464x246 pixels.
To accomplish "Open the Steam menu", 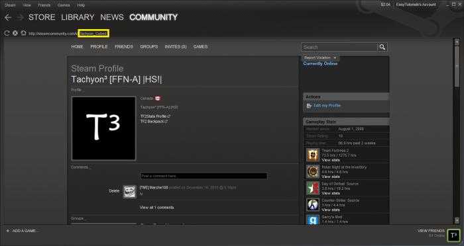I will pos(10,5).
